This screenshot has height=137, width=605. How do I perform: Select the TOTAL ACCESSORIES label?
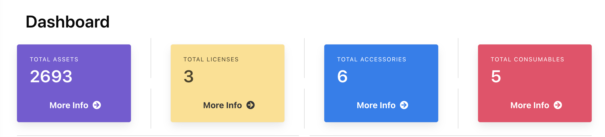point(371,60)
